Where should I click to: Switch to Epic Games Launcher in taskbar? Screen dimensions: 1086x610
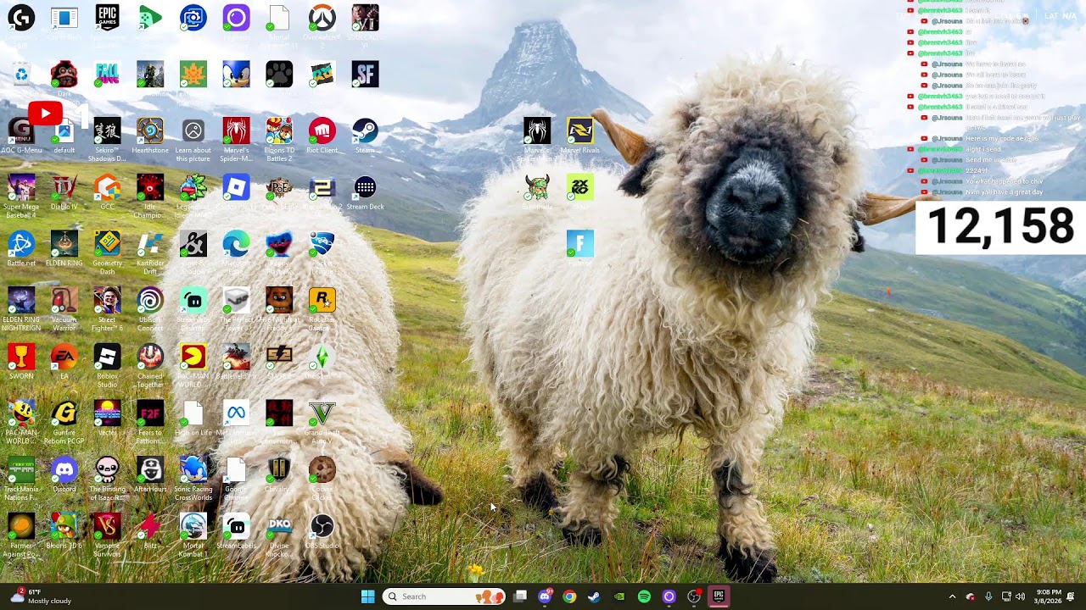point(719,596)
